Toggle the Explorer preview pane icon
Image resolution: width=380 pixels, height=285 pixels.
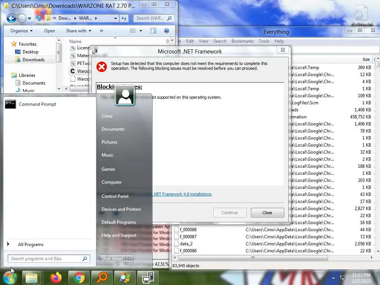coord(153,31)
